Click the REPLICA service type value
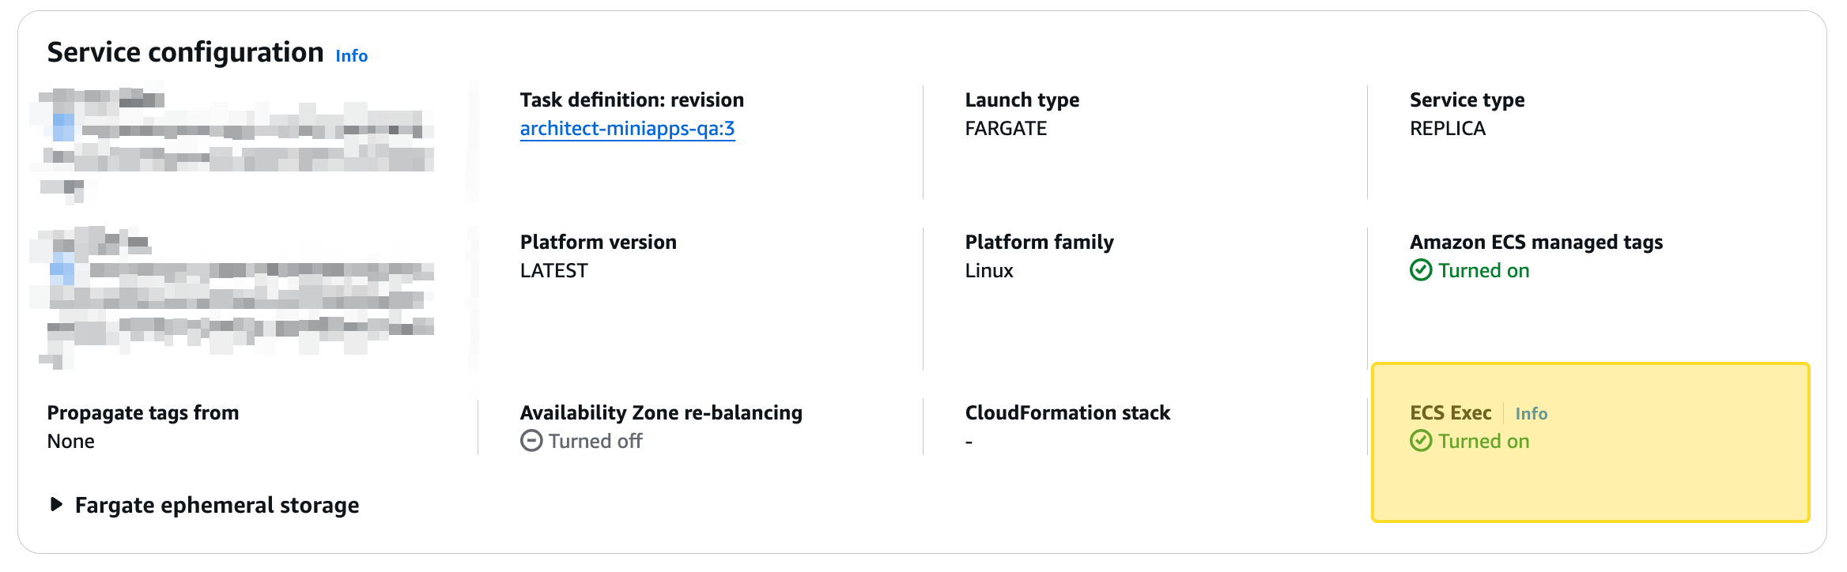This screenshot has height=572, width=1847. coord(1448,129)
